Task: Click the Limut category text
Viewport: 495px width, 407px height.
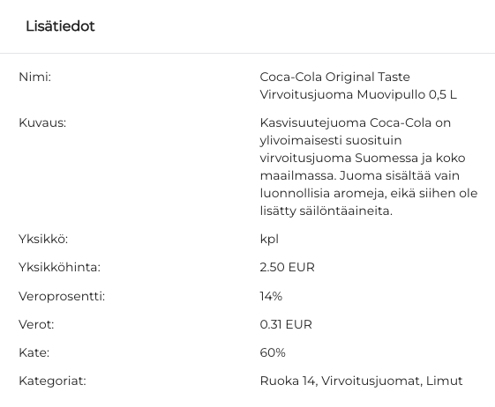Action: [x=444, y=381]
